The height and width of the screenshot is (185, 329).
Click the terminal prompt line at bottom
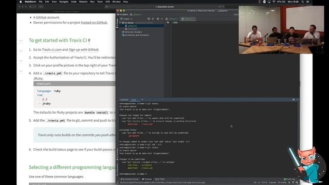133,174
